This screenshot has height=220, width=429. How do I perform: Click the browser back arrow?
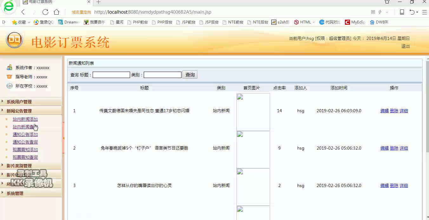coord(23,12)
